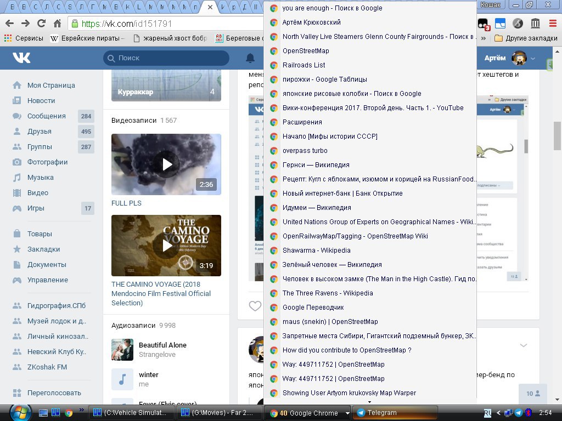
Task: Click the Bluetooth tray icon
Action: pos(529,413)
